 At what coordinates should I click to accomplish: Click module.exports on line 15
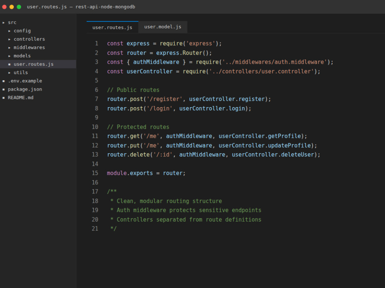130,173
